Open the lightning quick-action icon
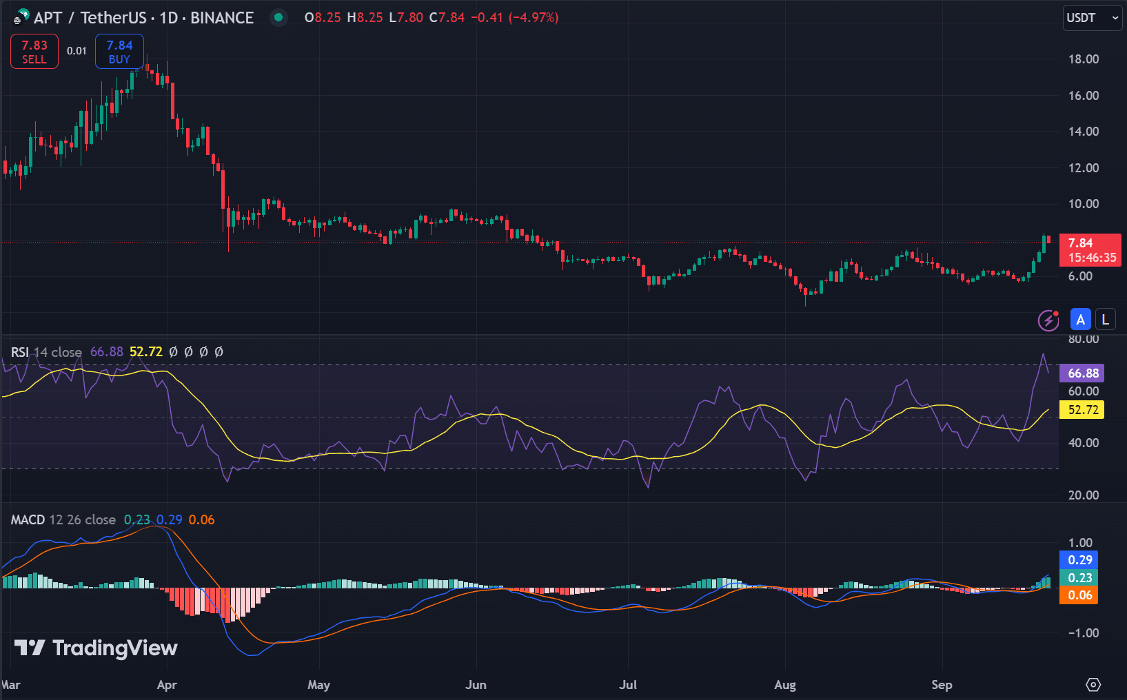The height and width of the screenshot is (700, 1127). [1048, 319]
